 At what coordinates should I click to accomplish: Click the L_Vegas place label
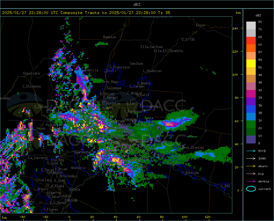39,128
